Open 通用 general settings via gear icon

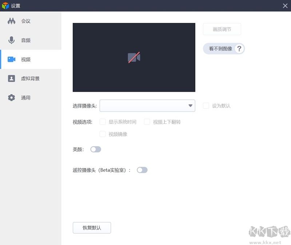click(x=11, y=98)
